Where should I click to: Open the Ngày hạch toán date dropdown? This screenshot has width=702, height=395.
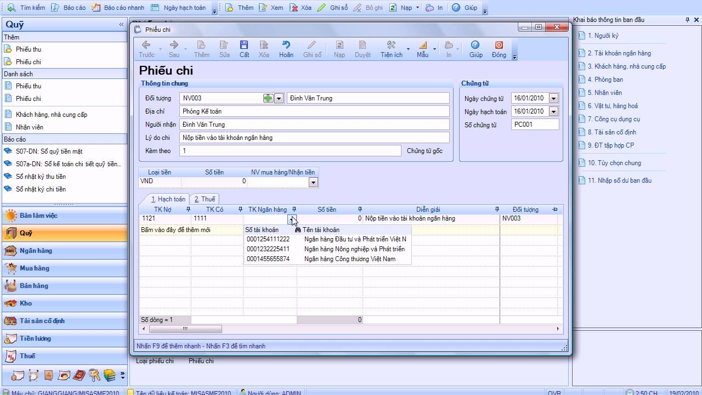pyautogui.click(x=553, y=111)
